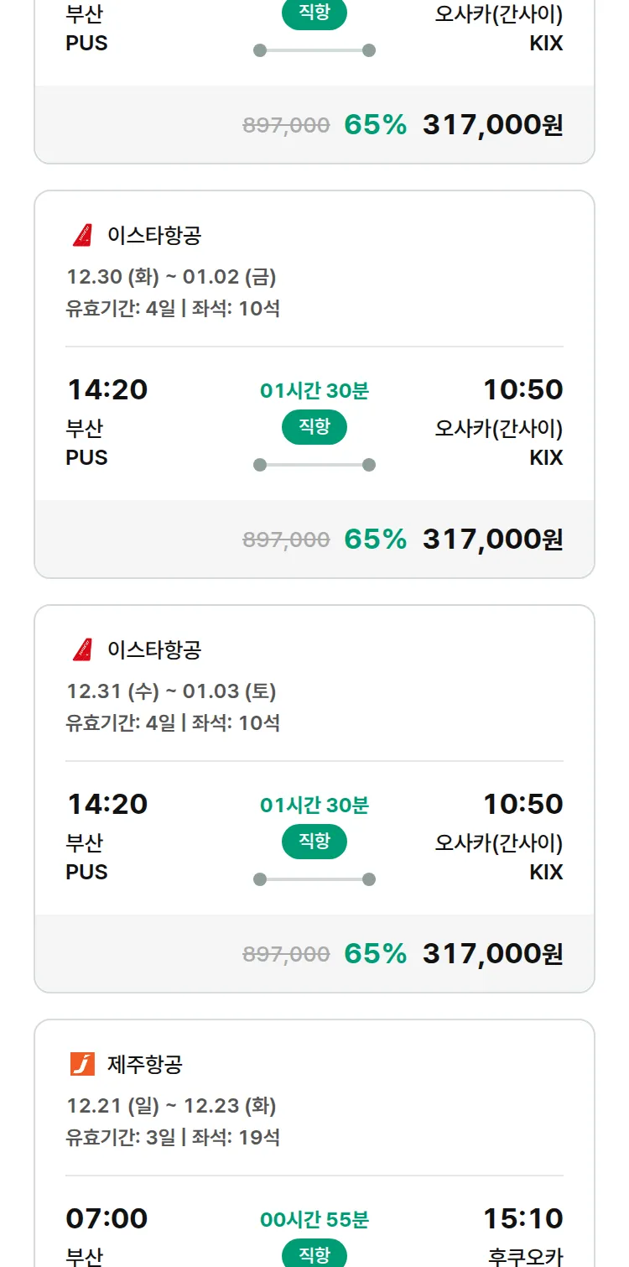Image resolution: width=629 pixels, height=1267 pixels.
Task: Tap the 15:10 arrival time
Action: pos(522,1218)
